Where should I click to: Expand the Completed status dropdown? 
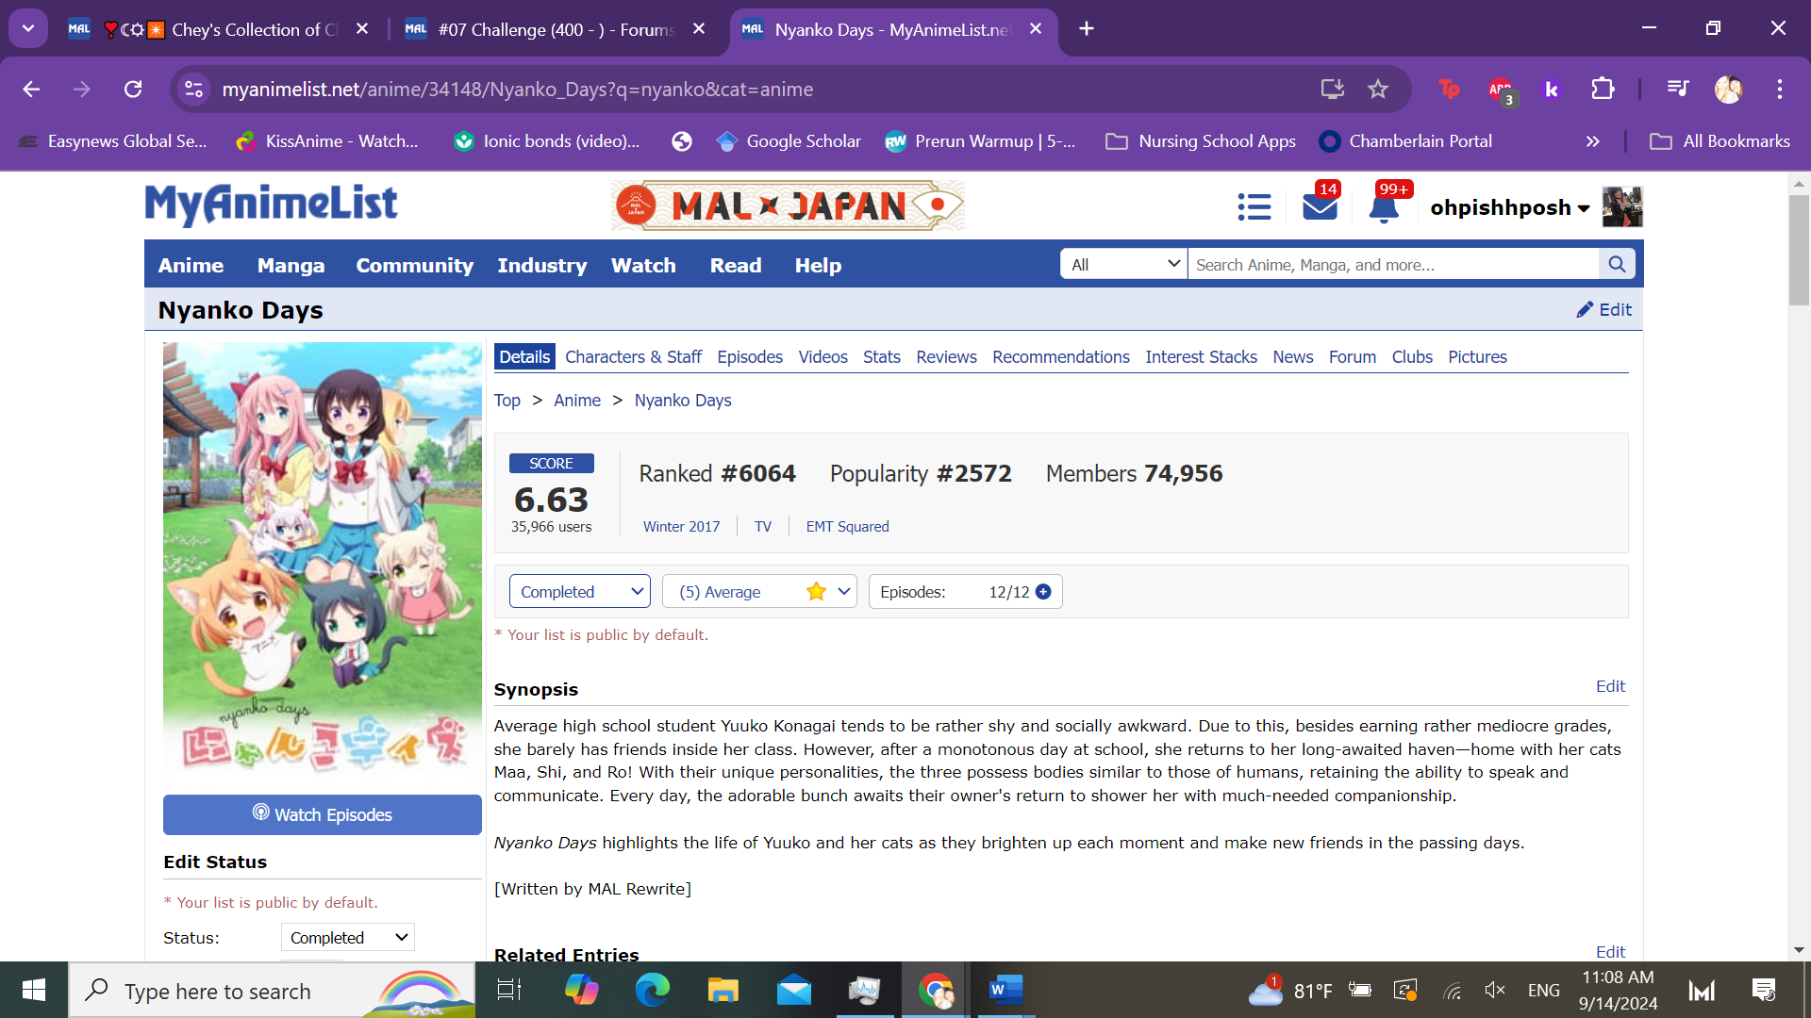[579, 592]
